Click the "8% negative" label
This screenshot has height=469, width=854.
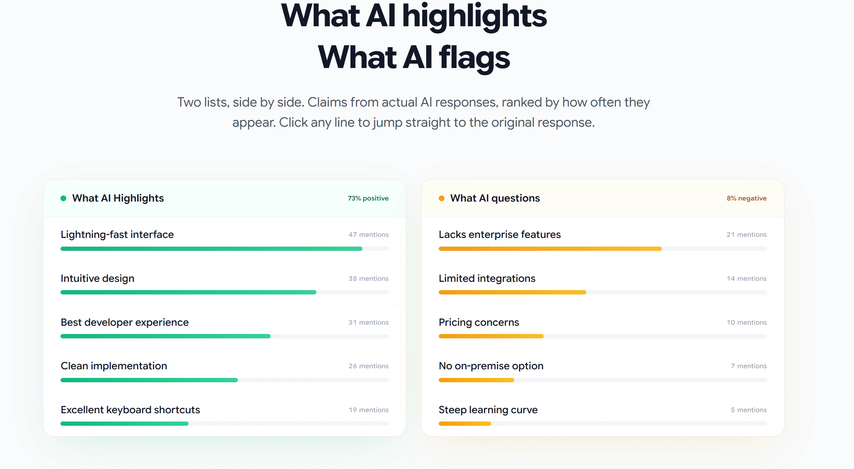pyautogui.click(x=746, y=198)
